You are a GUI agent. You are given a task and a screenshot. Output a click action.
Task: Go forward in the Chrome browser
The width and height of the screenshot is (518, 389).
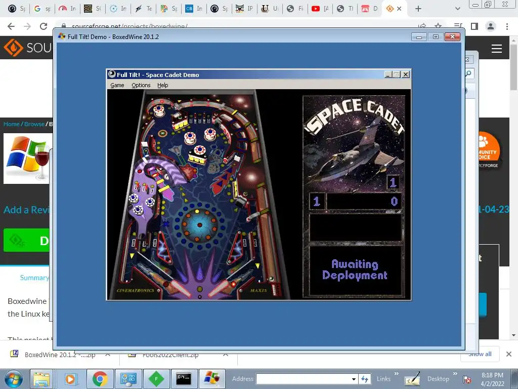click(27, 26)
